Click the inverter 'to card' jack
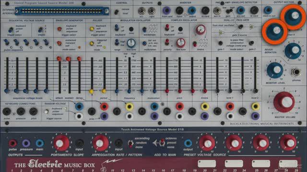This screenshot has width=307, height=172. [205, 11]
